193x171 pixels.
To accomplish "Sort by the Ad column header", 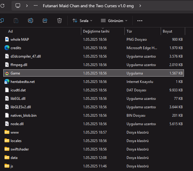I will coord(10,31).
